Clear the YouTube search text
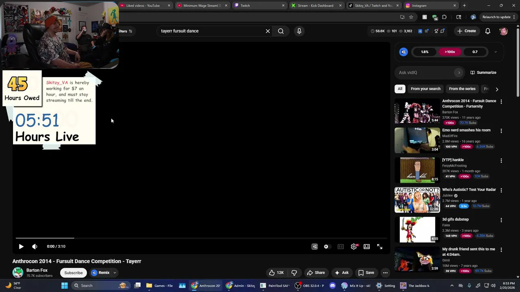The height and width of the screenshot is (292, 520). [x=268, y=31]
